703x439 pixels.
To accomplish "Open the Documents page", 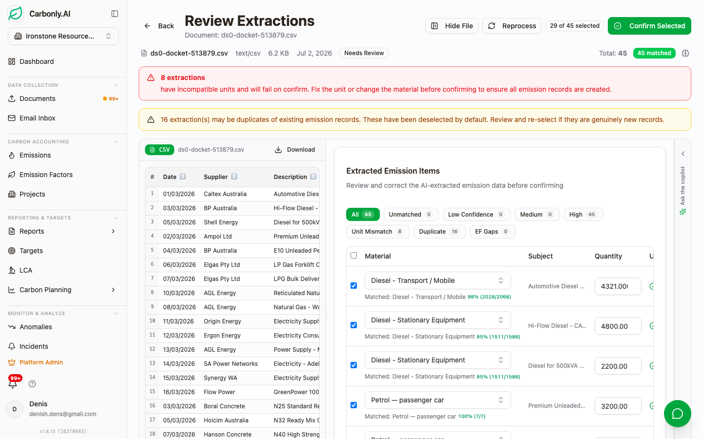I will [x=63, y=99].
